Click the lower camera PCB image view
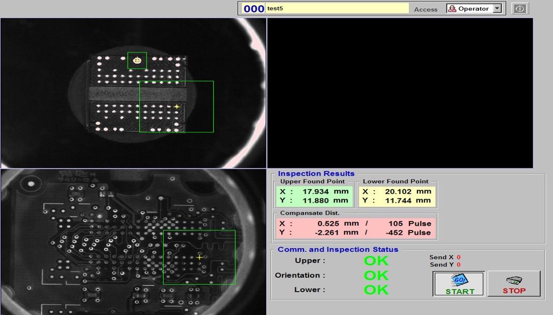 click(x=133, y=242)
